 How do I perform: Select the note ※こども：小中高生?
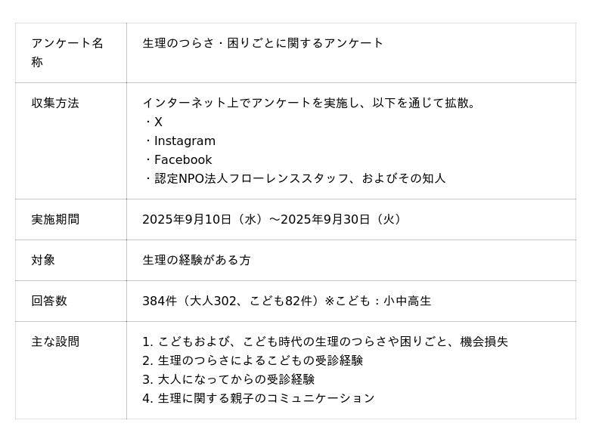(378, 301)
